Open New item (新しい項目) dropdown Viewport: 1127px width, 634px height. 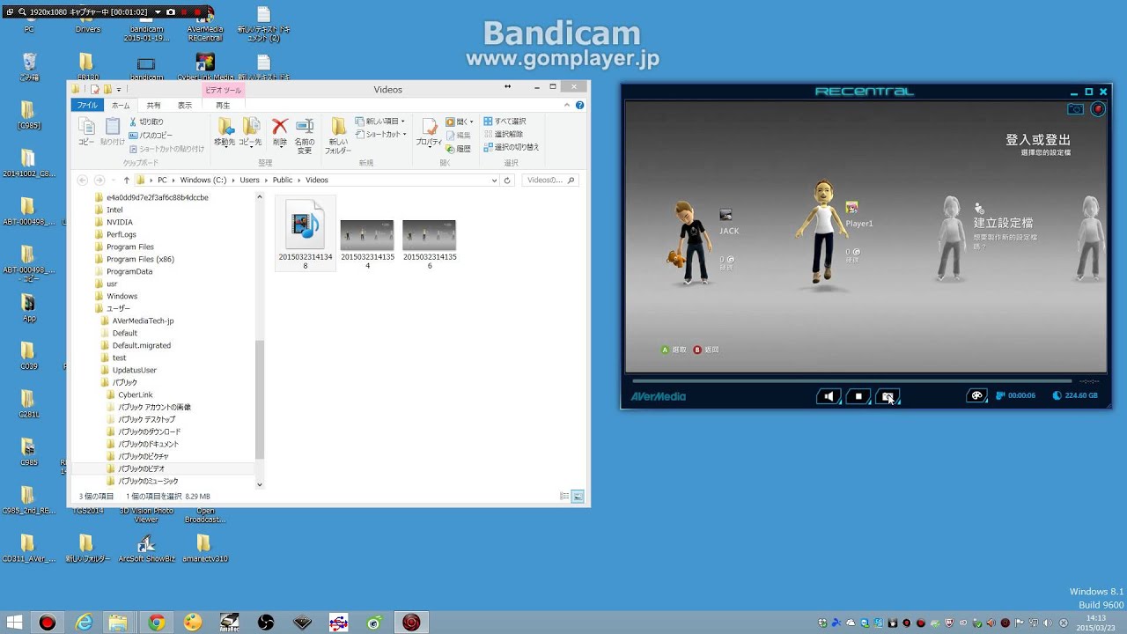[380, 122]
